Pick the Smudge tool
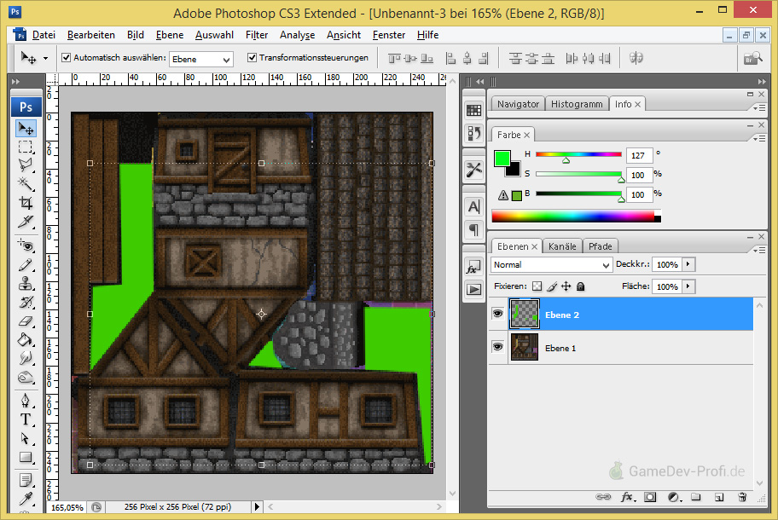 tap(26, 358)
